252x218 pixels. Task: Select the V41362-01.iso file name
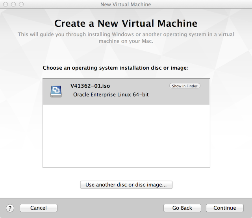click(90, 86)
